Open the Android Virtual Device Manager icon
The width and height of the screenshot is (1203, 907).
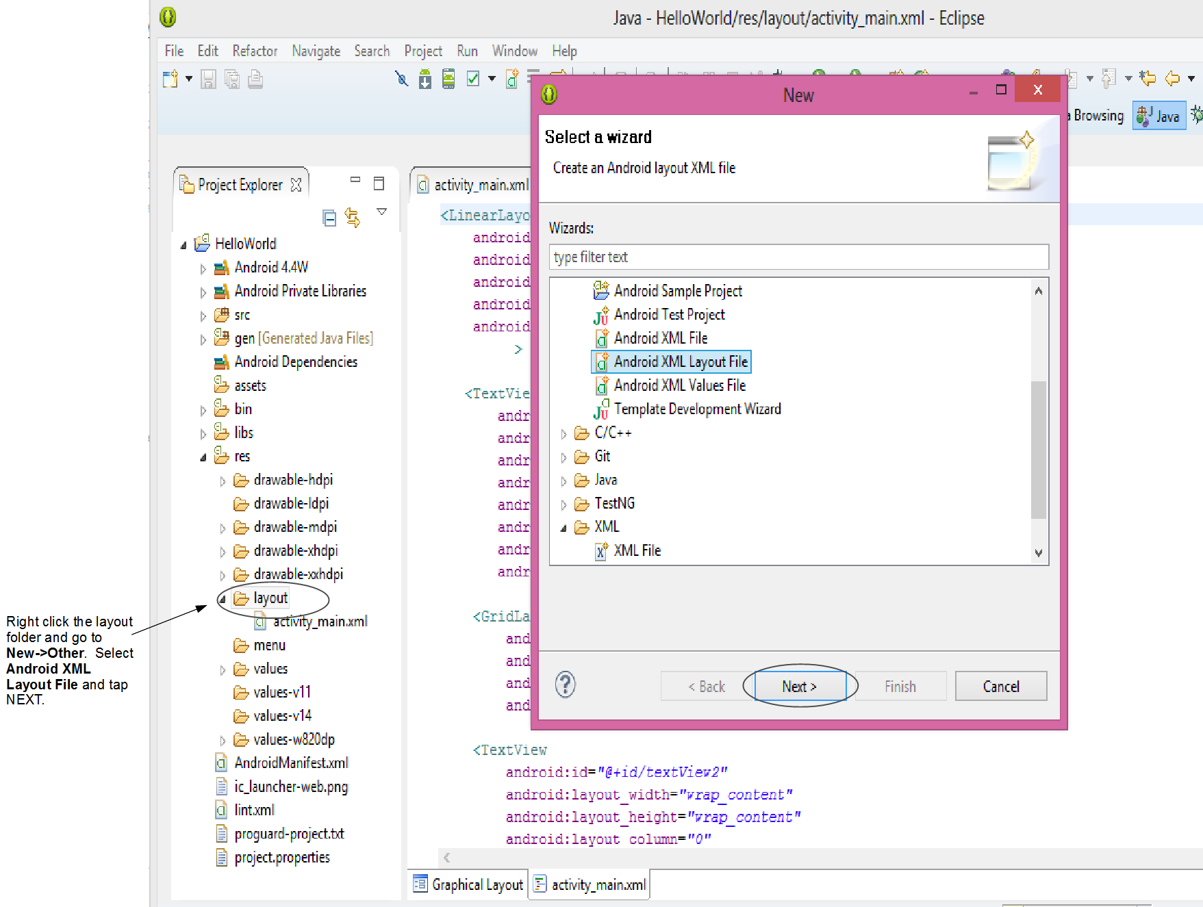pyautogui.click(x=448, y=79)
